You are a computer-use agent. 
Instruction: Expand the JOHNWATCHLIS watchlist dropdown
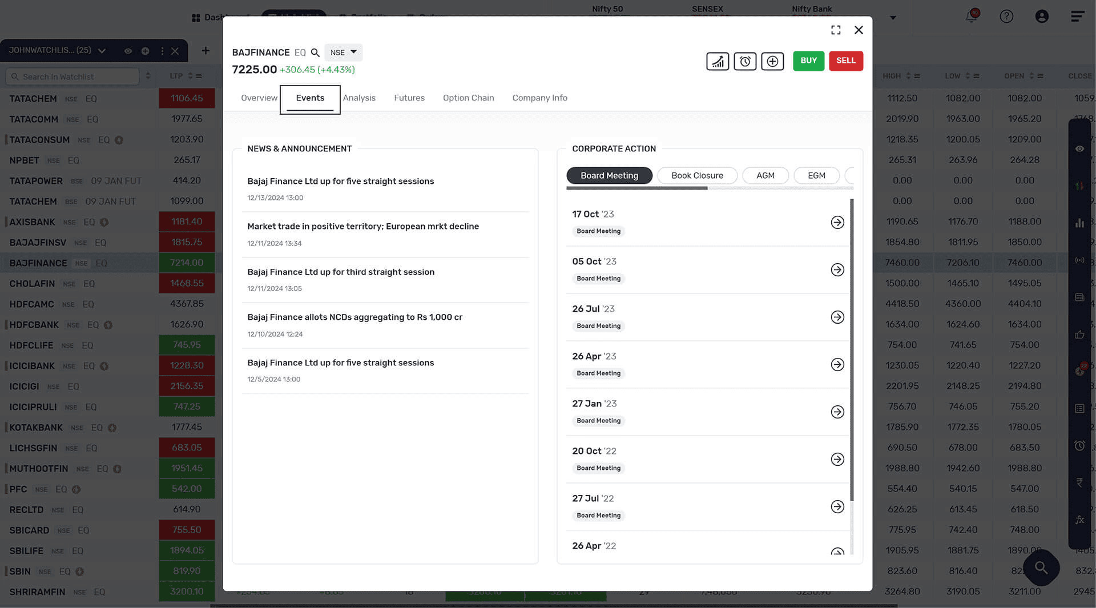click(102, 51)
